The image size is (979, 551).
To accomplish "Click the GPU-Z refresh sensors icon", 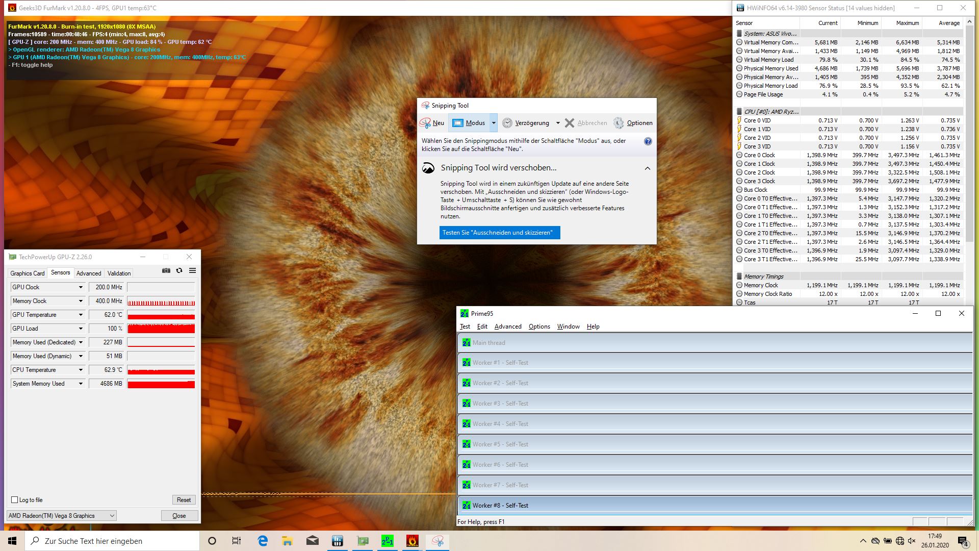I will (179, 271).
